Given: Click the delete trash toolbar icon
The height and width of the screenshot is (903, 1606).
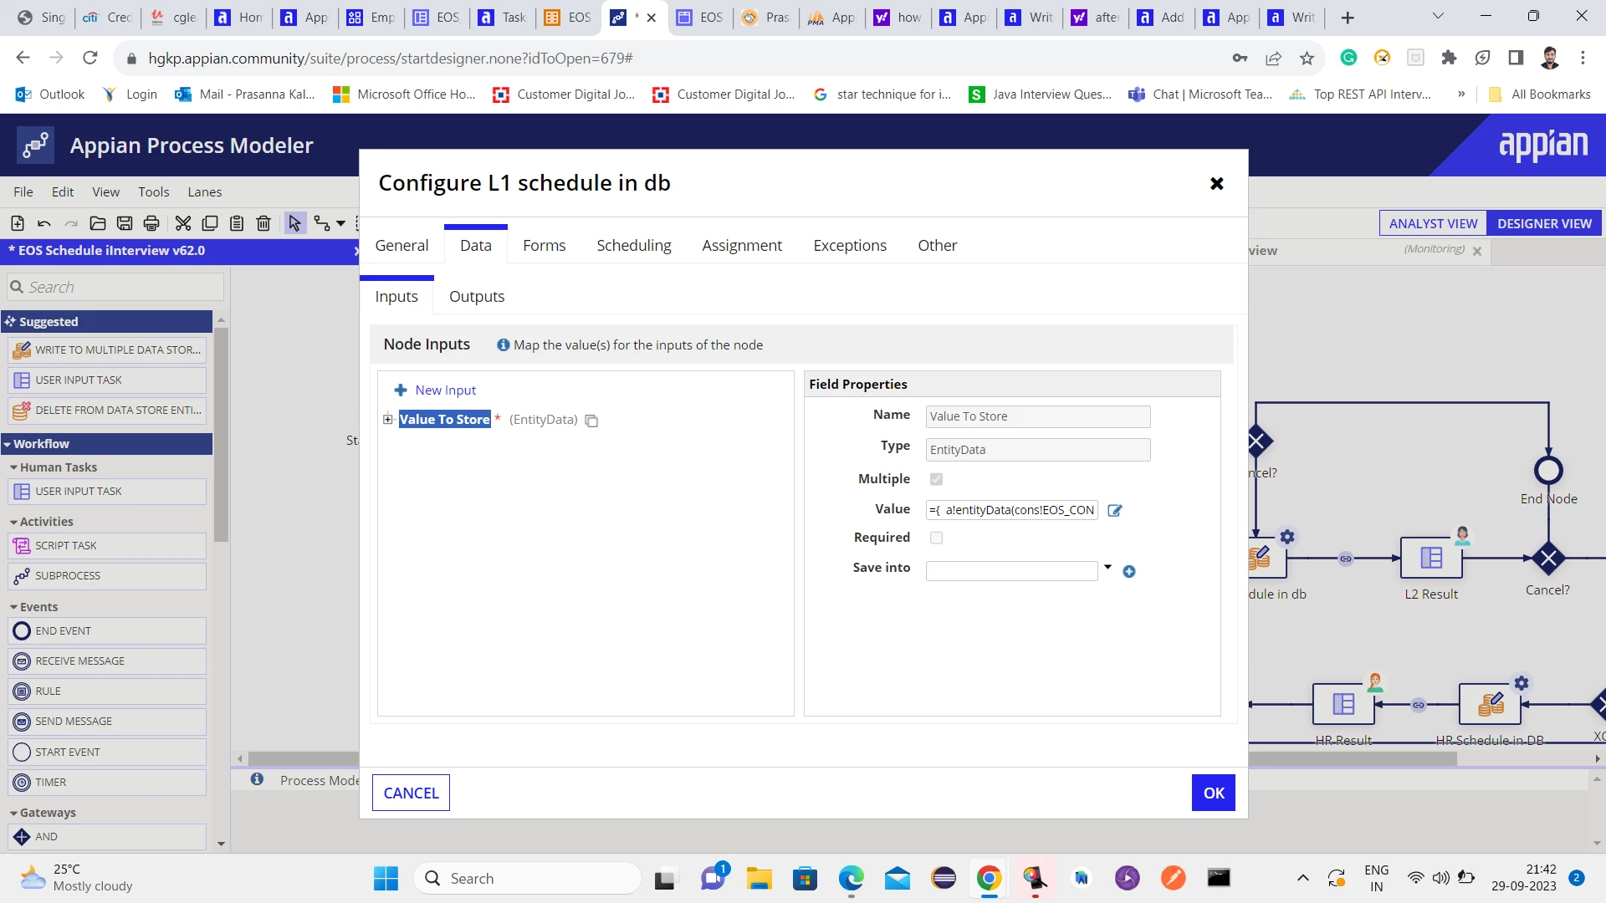Looking at the screenshot, I should pyautogui.click(x=263, y=223).
